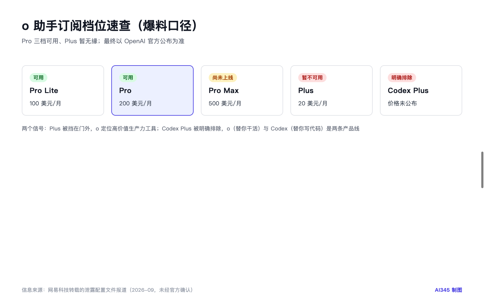Image resolution: width=484 pixels, height=302 pixels.
Task: Click the 可用 badge on Pro Lite
Action: [x=38, y=78]
